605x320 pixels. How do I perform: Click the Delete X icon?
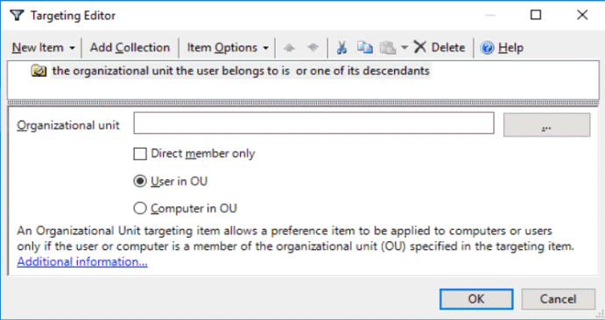pyautogui.click(x=419, y=47)
